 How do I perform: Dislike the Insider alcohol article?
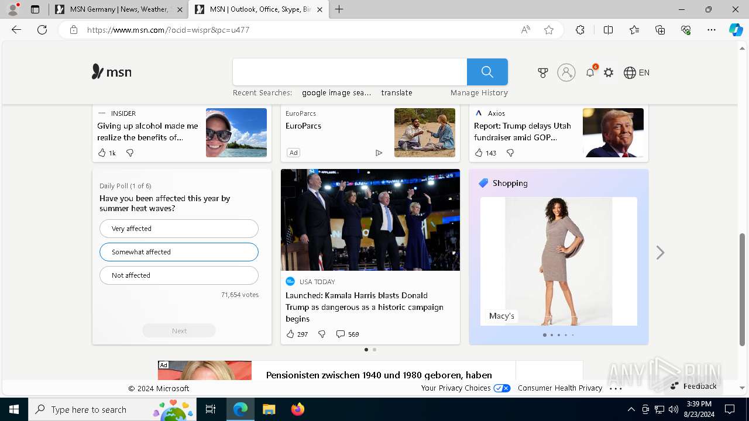[x=130, y=153]
